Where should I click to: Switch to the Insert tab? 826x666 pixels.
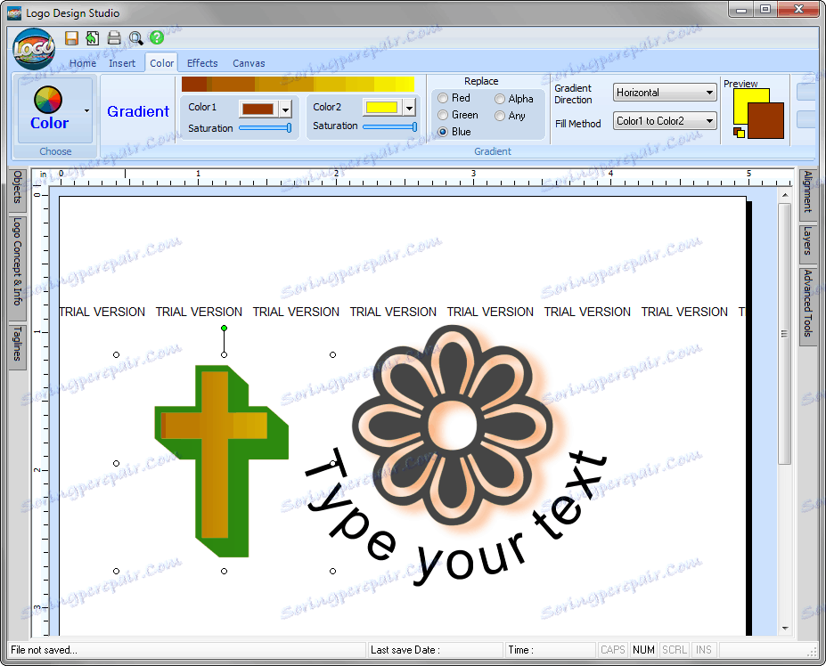122,63
